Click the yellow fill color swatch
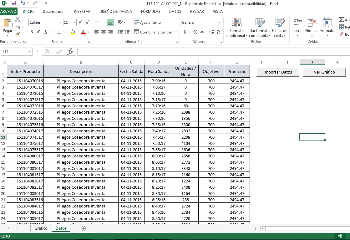The height and width of the screenshot is (240, 350). coord(73,32)
